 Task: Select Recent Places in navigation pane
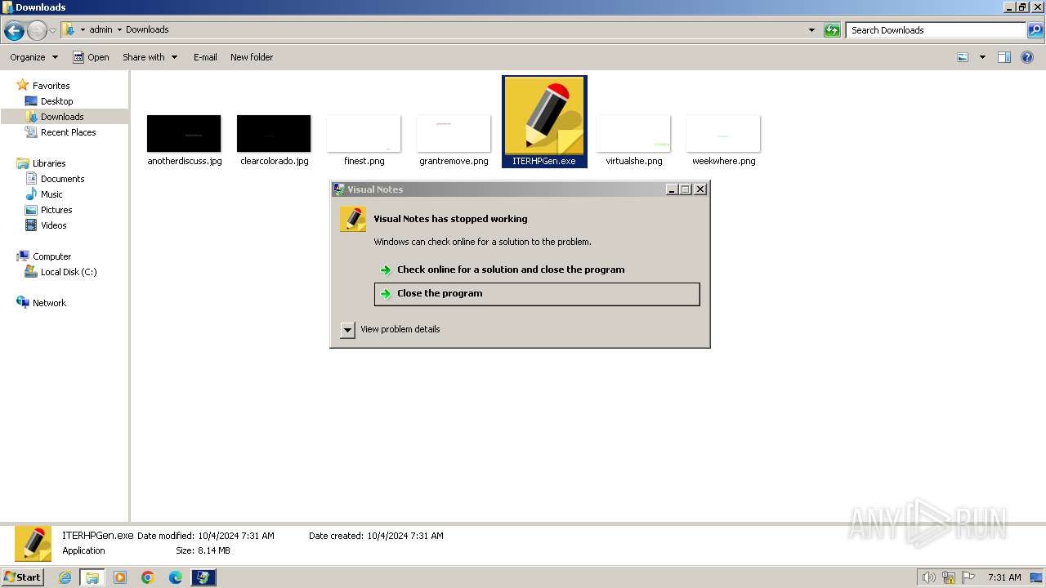(68, 132)
